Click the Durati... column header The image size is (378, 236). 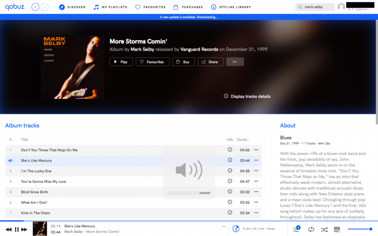click(x=243, y=140)
